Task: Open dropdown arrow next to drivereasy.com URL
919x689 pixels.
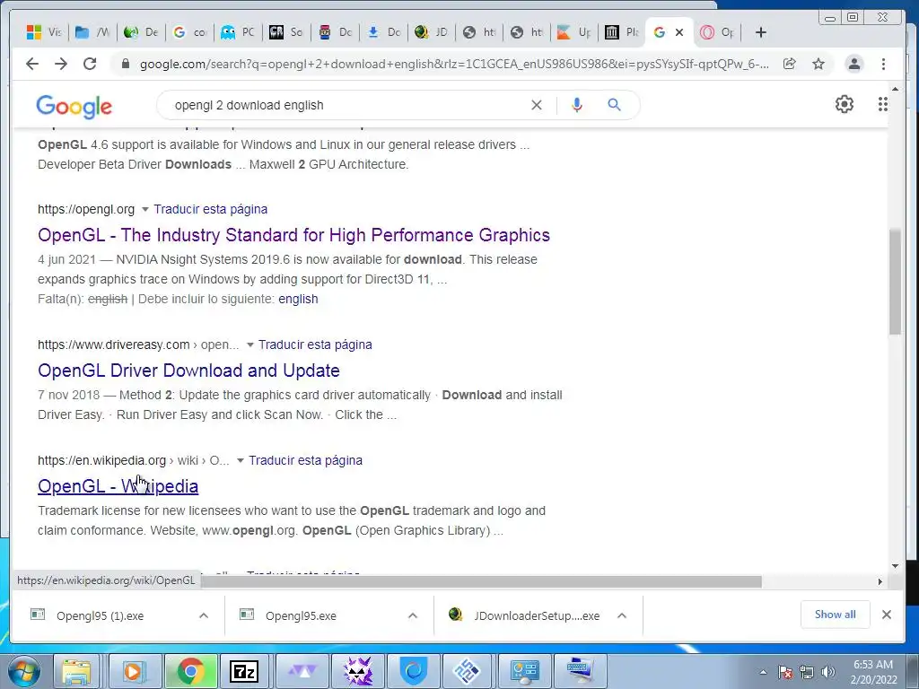Action: tap(249, 344)
